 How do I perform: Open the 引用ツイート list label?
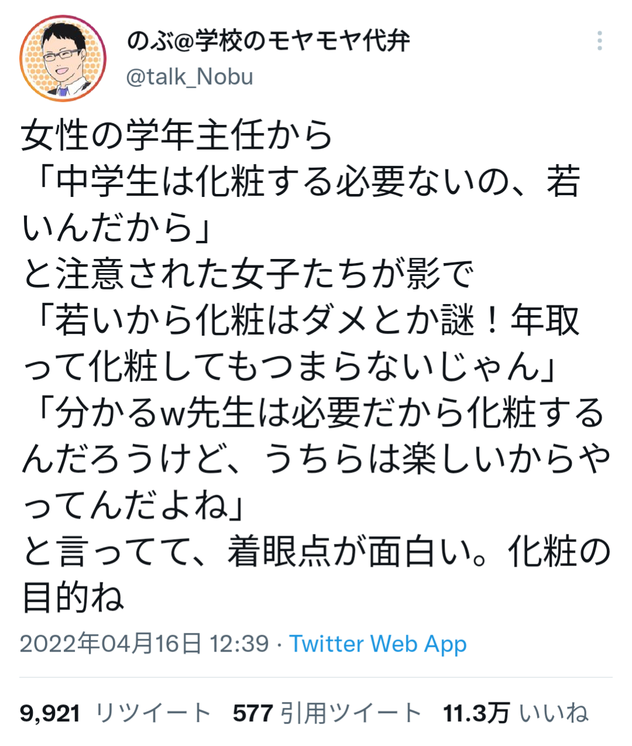(351, 713)
